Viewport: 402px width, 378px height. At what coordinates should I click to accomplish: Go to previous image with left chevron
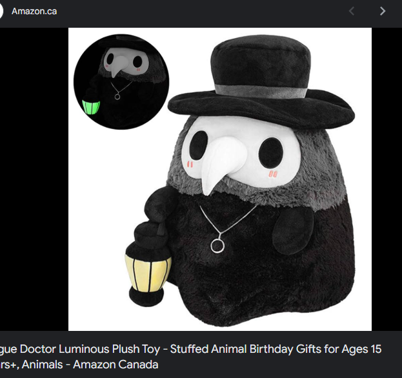[x=352, y=11]
